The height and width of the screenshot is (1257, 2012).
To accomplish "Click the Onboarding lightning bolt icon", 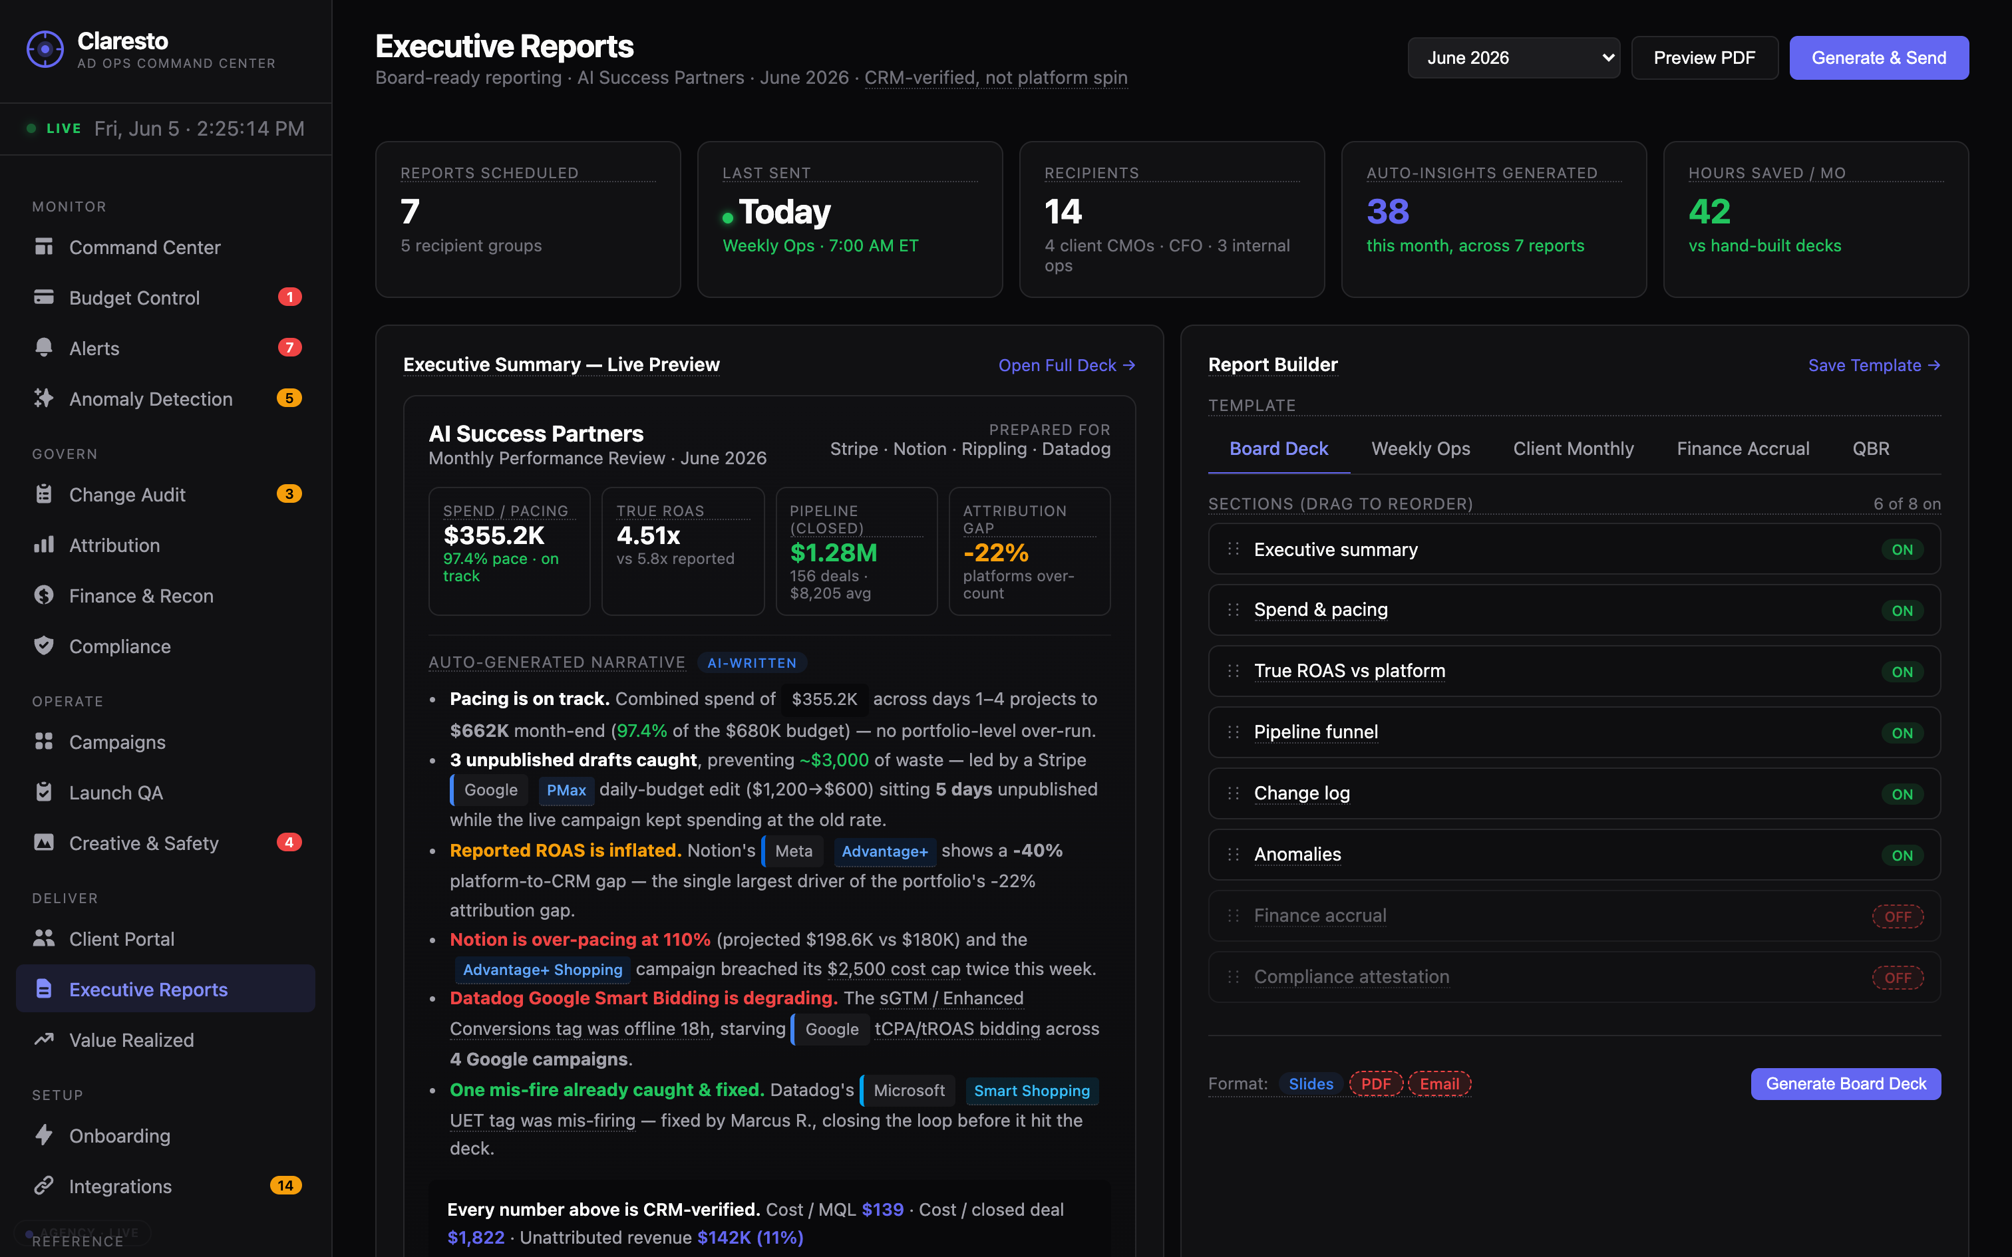I will [44, 1135].
